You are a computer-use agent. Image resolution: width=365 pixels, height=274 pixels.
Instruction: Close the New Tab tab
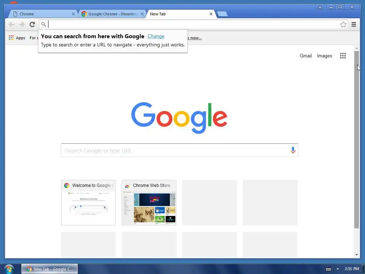tap(211, 14)
